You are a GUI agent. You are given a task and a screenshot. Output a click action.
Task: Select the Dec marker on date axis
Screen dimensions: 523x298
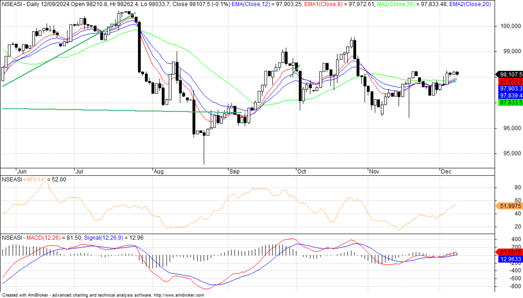coord(446,172)
